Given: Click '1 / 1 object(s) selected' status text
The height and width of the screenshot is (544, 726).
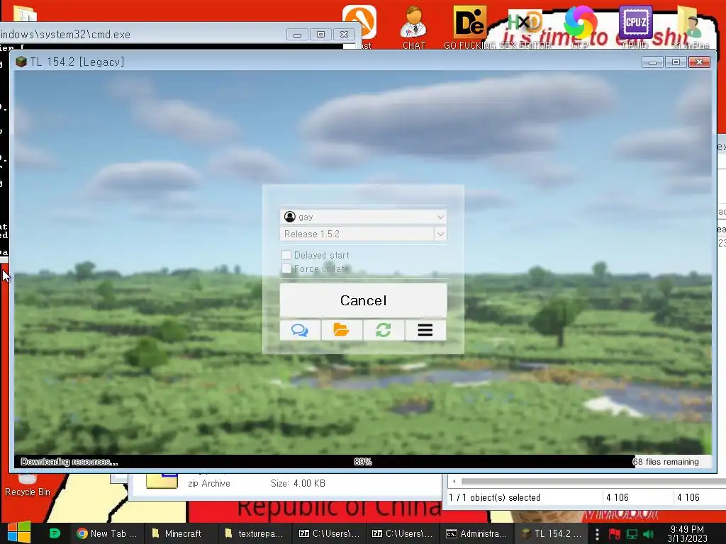Looking at the screenshot, I should 494,497.
